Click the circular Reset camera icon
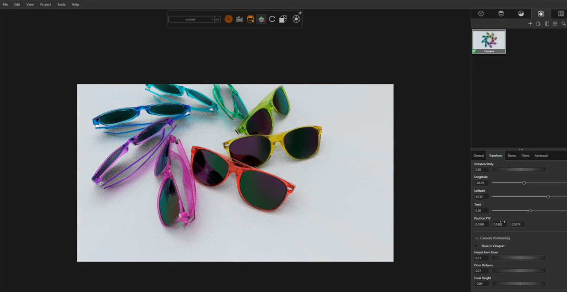Image resolution: width=567 pixels, height=292 pixels. (272, 19)
